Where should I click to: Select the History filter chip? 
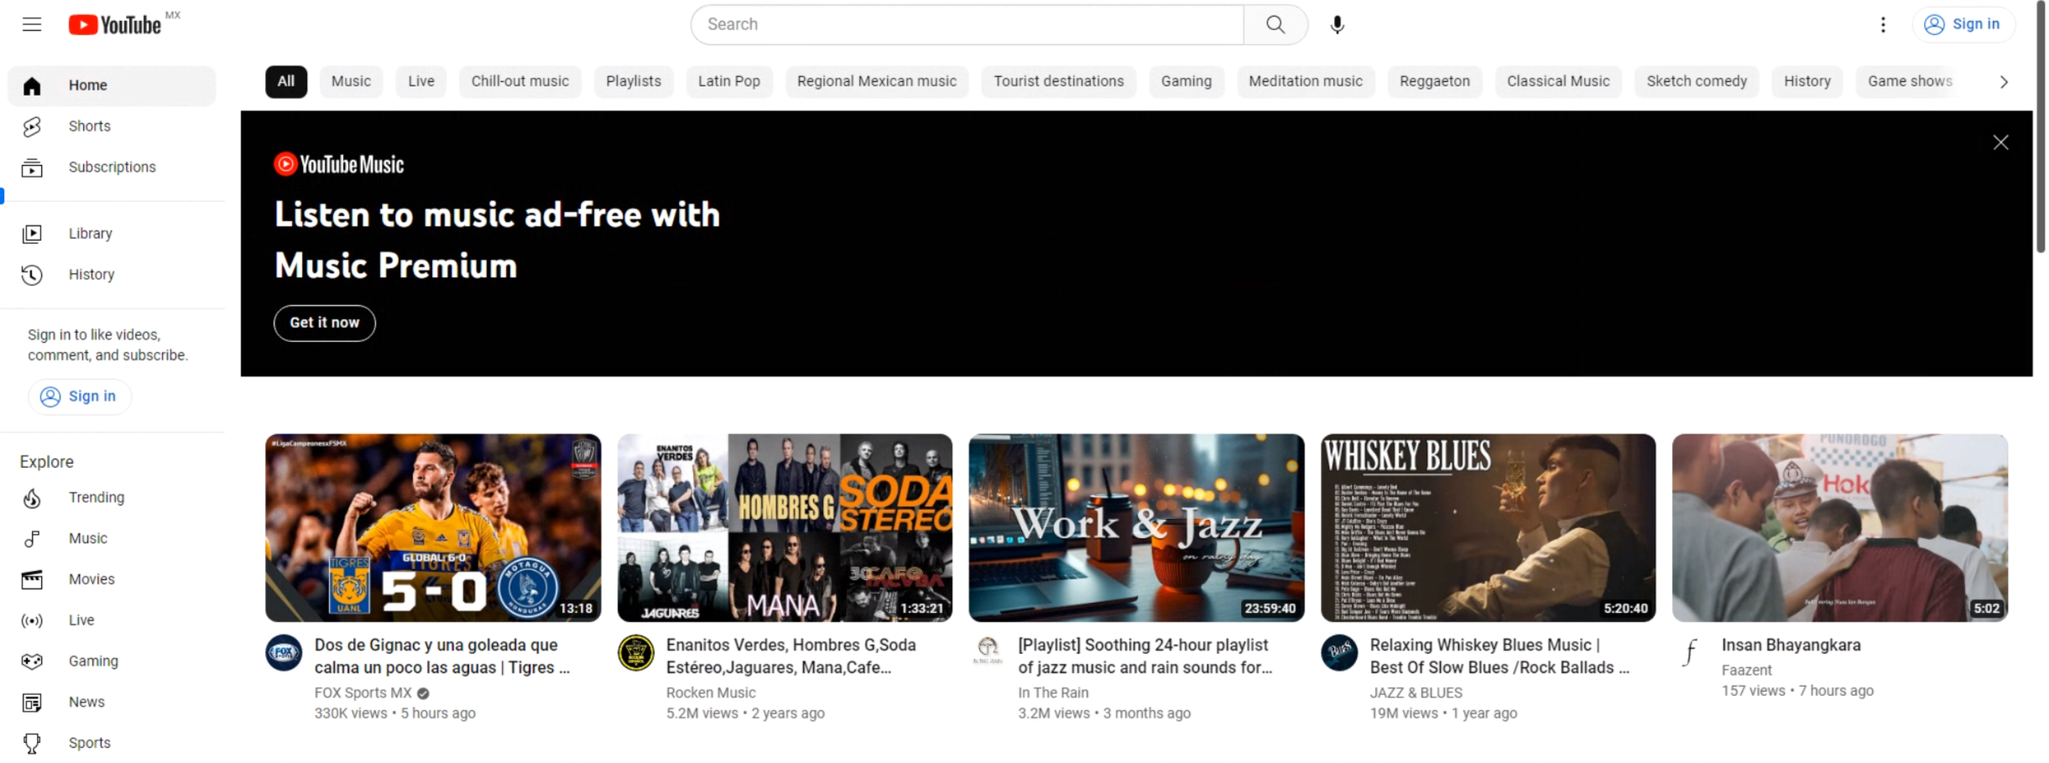[x=1807, y=81]
